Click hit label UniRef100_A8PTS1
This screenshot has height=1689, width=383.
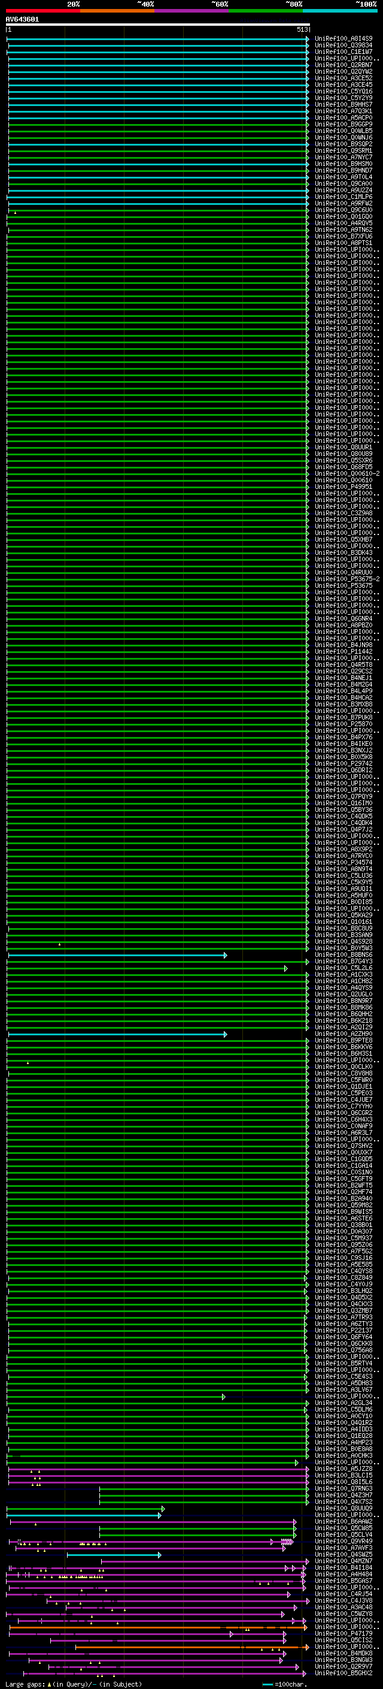(343, 243)
